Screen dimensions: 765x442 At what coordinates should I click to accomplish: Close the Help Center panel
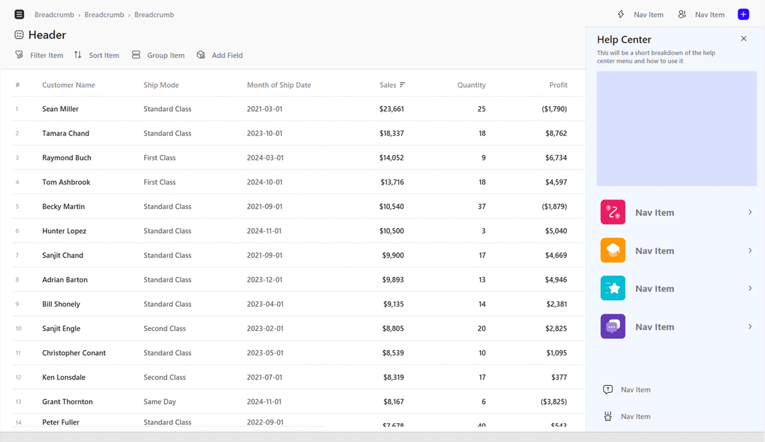(x=744, y=39)
